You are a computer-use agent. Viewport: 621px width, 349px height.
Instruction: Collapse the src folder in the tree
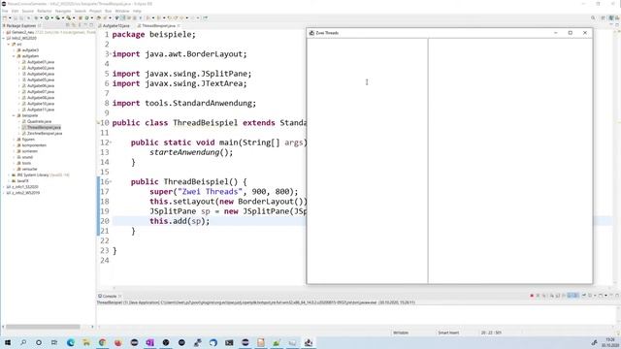(9, 45)
